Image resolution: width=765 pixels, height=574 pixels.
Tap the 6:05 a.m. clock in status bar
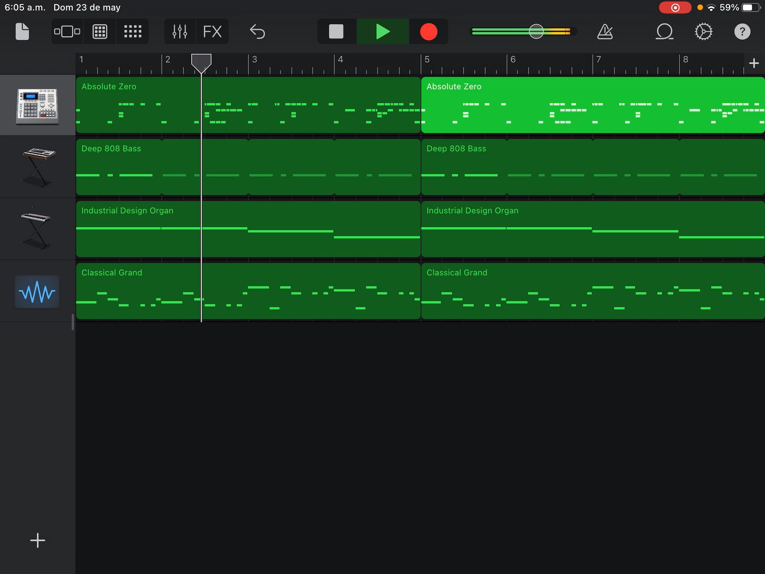(x=25, y=8)
